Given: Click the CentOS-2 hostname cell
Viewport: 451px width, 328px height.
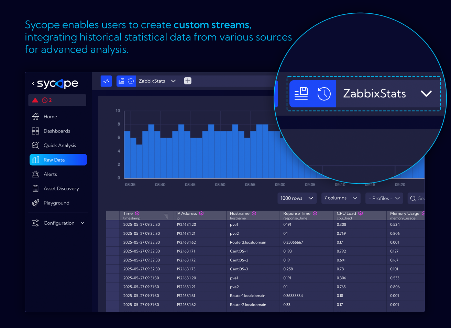Looking at the screenshot, I should coord(239,260).
